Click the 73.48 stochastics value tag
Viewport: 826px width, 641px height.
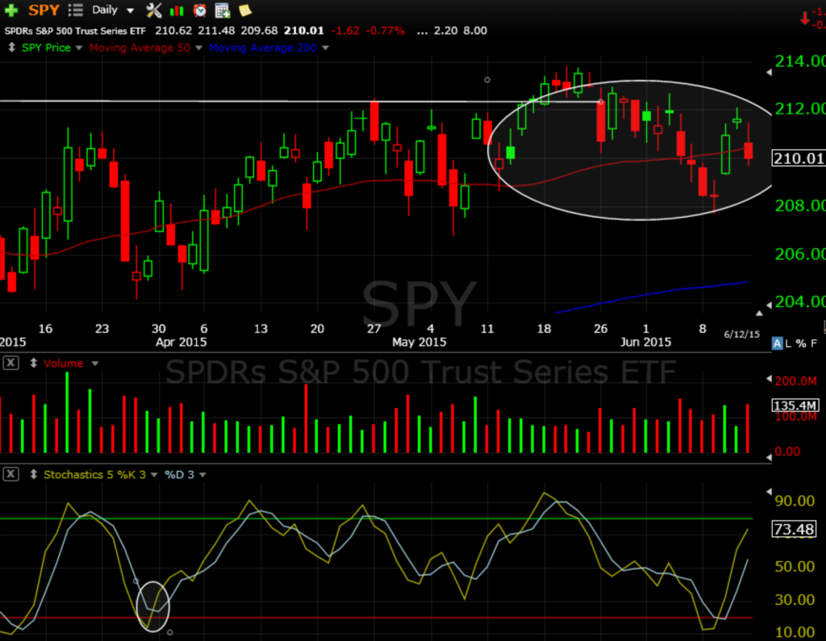[794, 529]
